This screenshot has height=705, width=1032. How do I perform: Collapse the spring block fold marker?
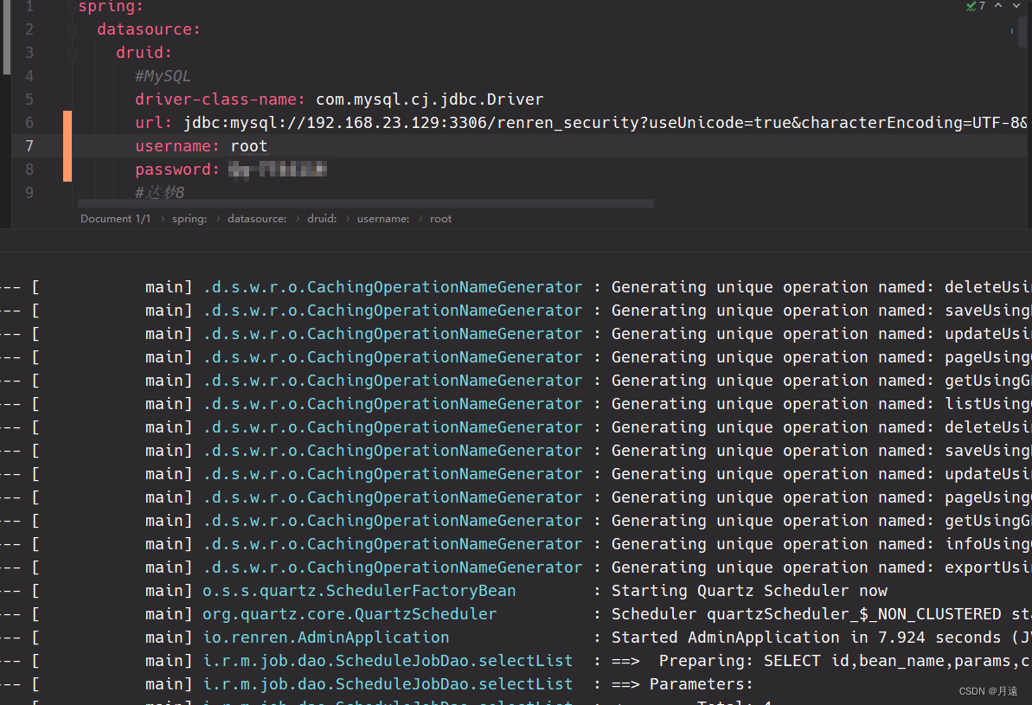(x=73, y=6)
